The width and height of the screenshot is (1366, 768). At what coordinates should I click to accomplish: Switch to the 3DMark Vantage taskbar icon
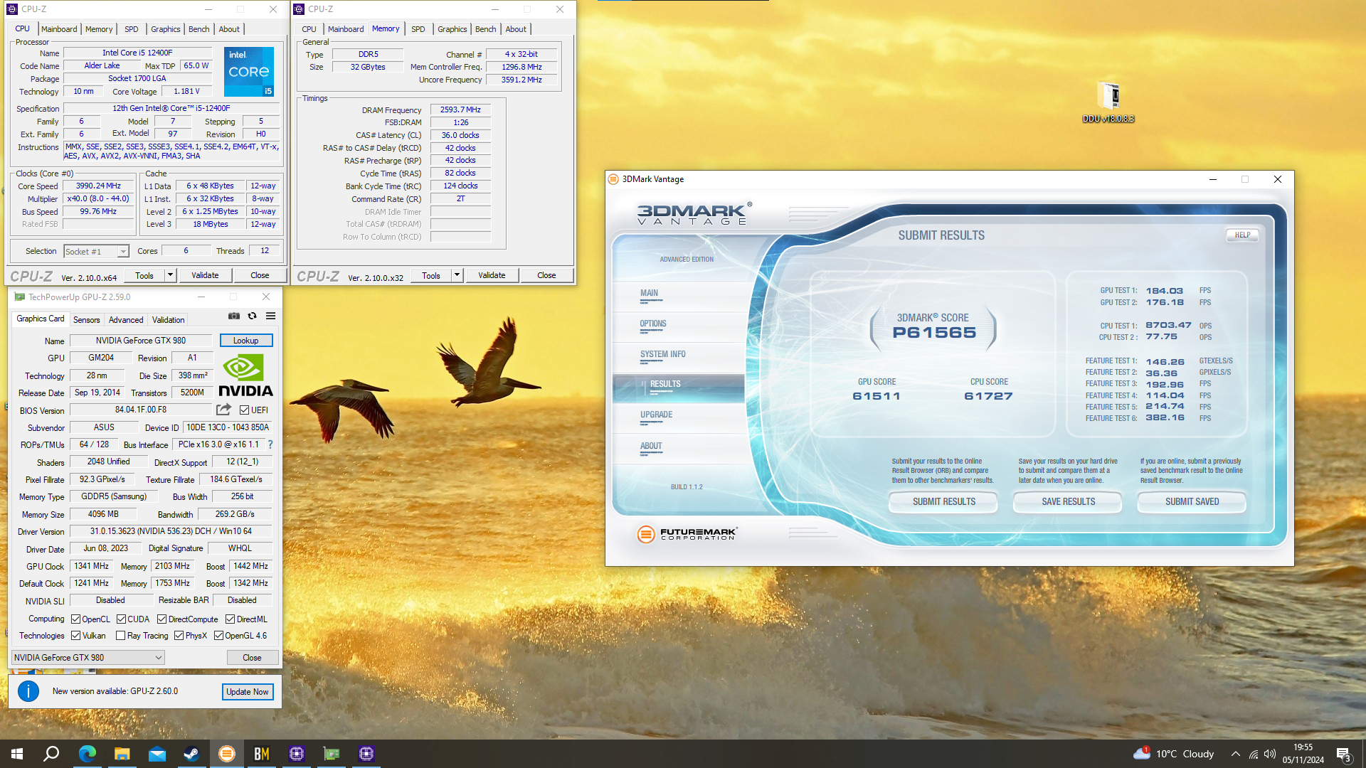(x=226, y=754)
